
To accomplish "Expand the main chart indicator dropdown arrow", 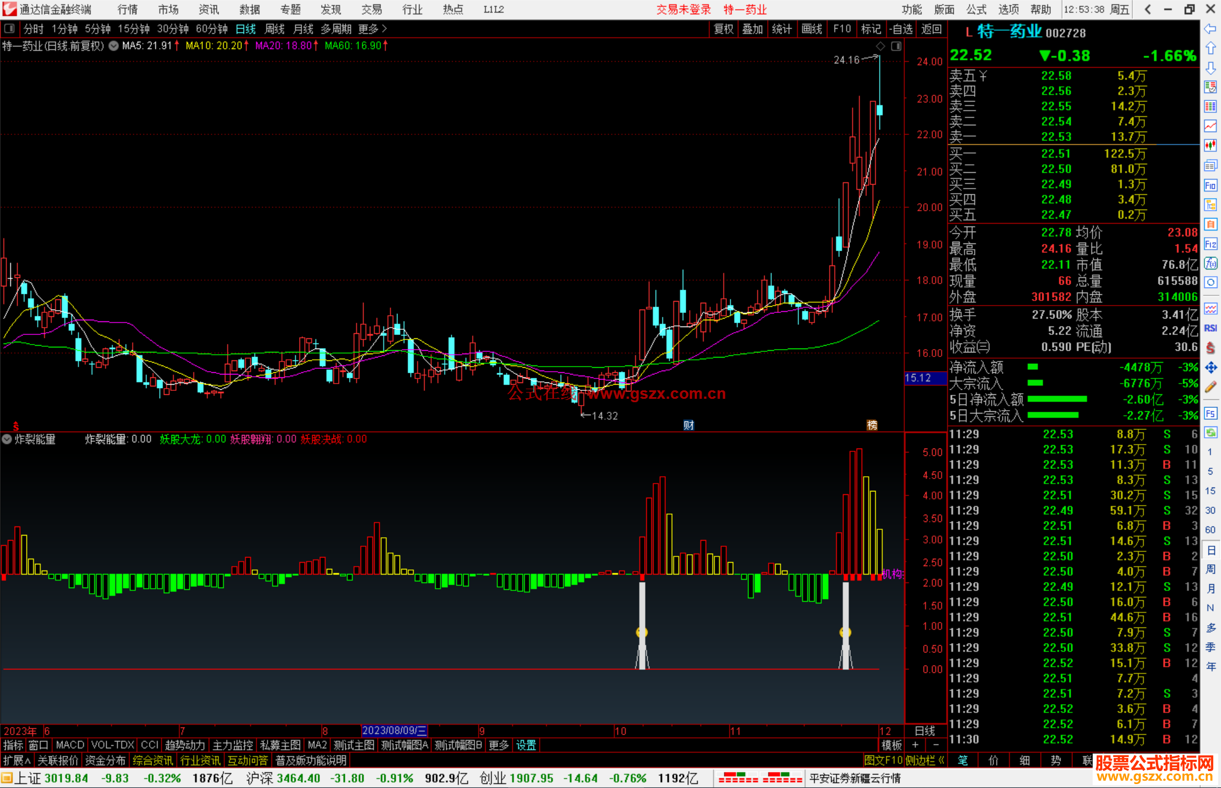I will [x=114, y=46].
